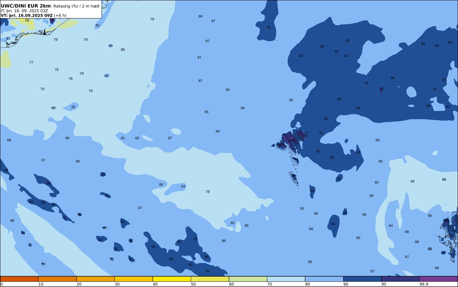Viewport: 458px width, 287px height.
Task: Click the map title 'UWC/DINI EUR 2km'
Action: click(26, 6)
